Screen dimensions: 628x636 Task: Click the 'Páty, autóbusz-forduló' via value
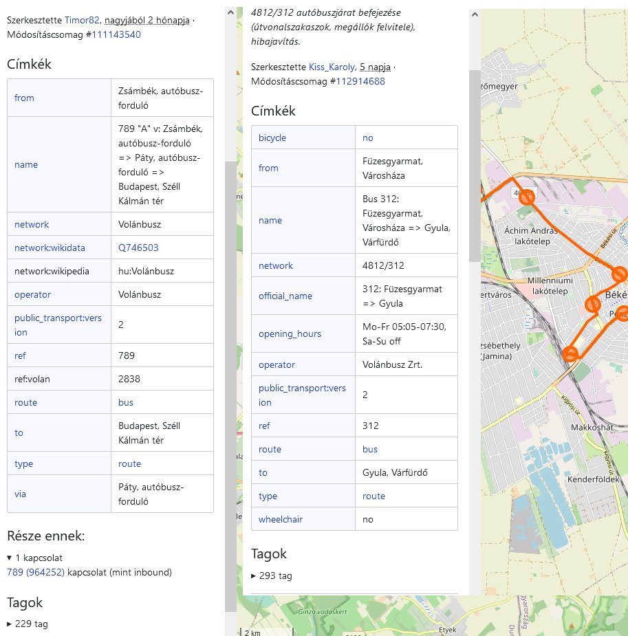151,494
